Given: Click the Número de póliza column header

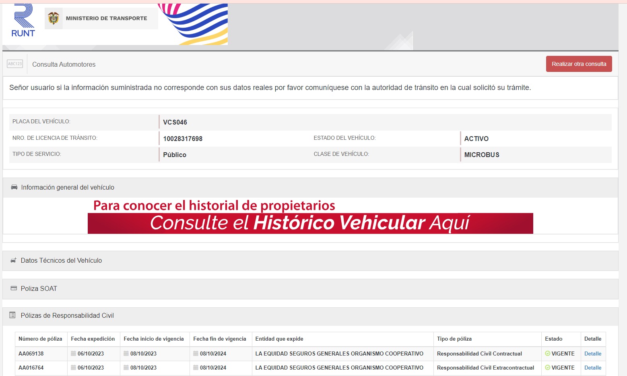Looking at the screenshot, I should (40, 339).
